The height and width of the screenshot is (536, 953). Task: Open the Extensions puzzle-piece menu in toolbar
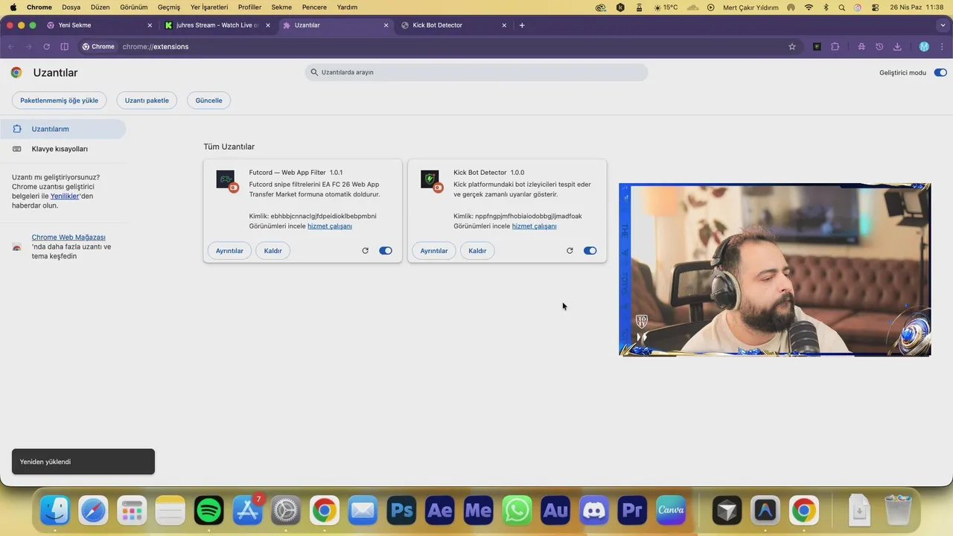point(835,46)
